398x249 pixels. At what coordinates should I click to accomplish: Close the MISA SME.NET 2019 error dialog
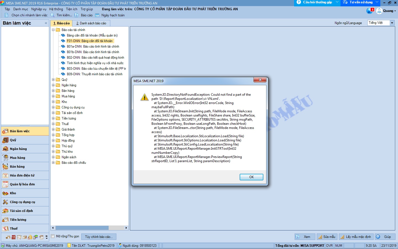[x=260, y=80]
